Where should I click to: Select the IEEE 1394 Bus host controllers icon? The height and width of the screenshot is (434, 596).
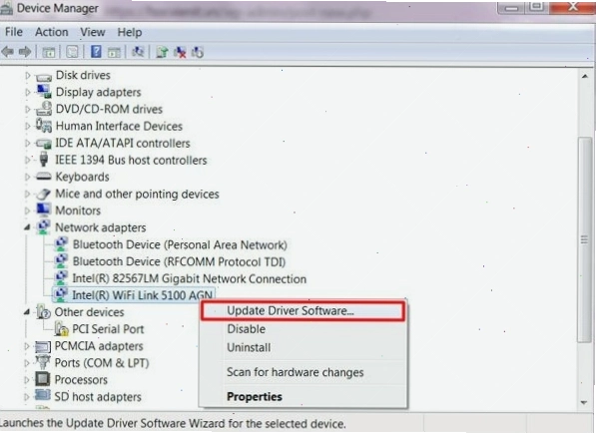44,160
